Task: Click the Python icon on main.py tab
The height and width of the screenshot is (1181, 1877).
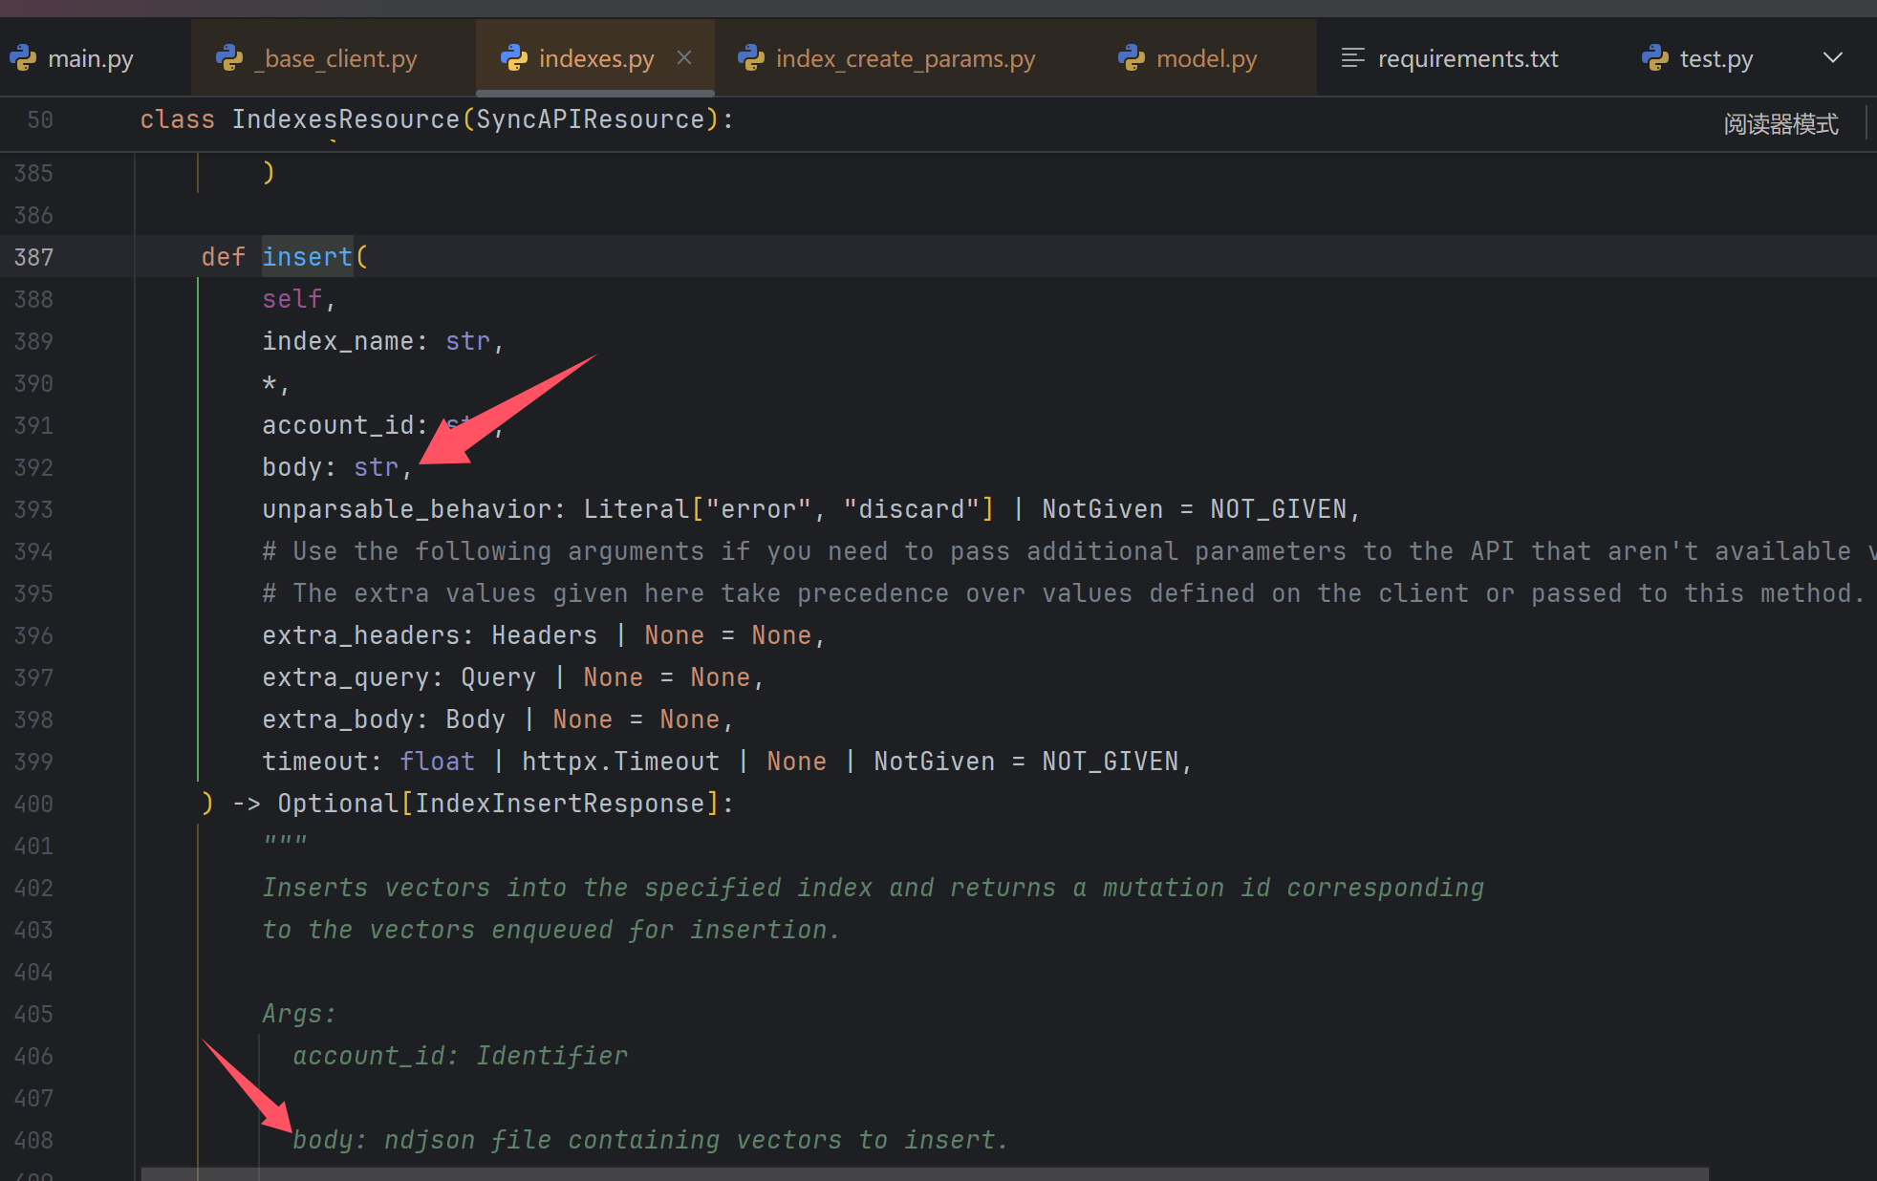Action: (x=23, y=58)
